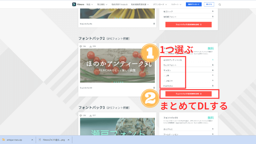256x144 pixels.
Task: Click download icon beside フォントパック2 preview caption
Action: click(x=154, y=88)
